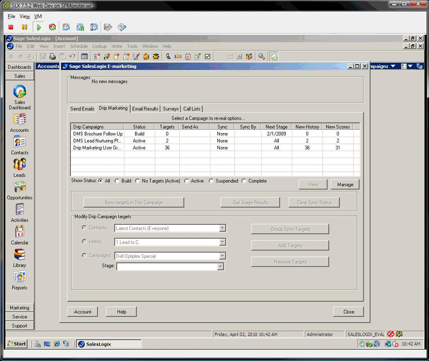
Task: Expand the Stage dropdown
Action: click(x=220, y=267)
